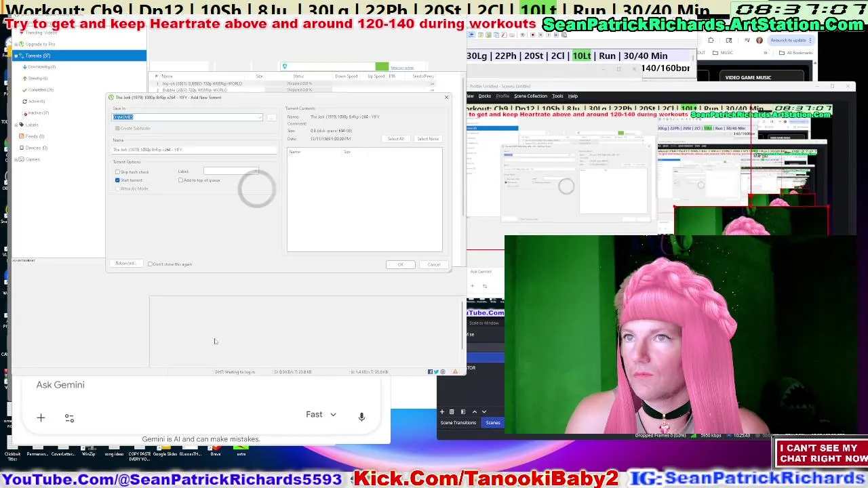
Task: Expand the Upgrade to Pro node
Action: [16, 44]
